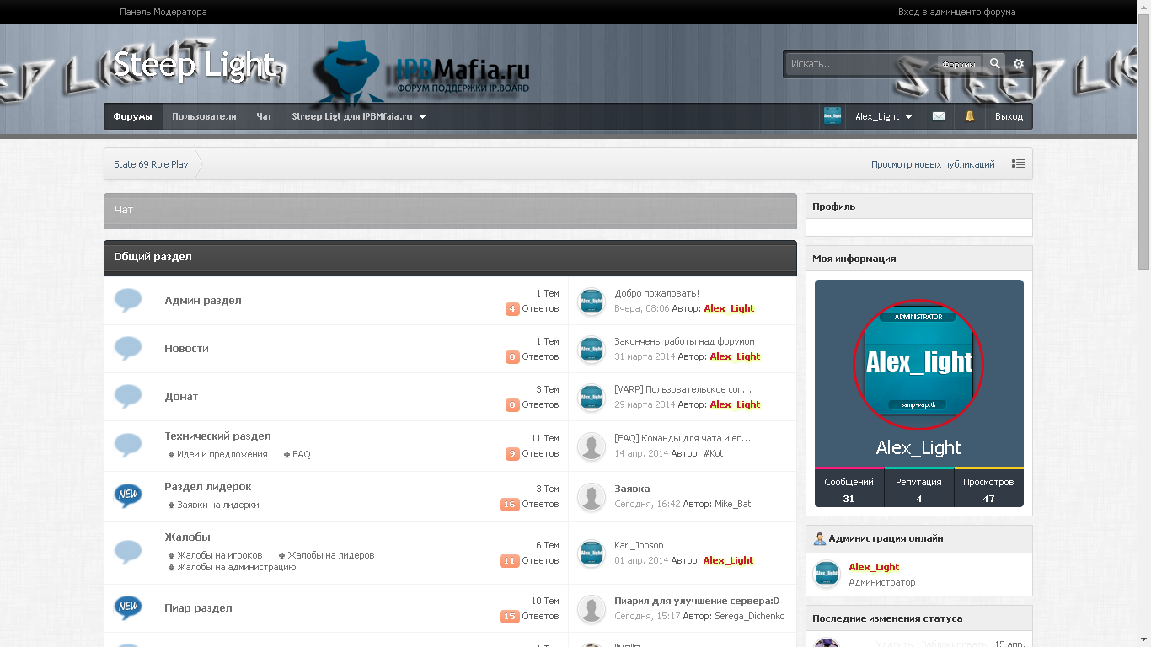Click the search magnifier icon
Viewport: 1151px width, 647px height.
click(x=995, y=64)
